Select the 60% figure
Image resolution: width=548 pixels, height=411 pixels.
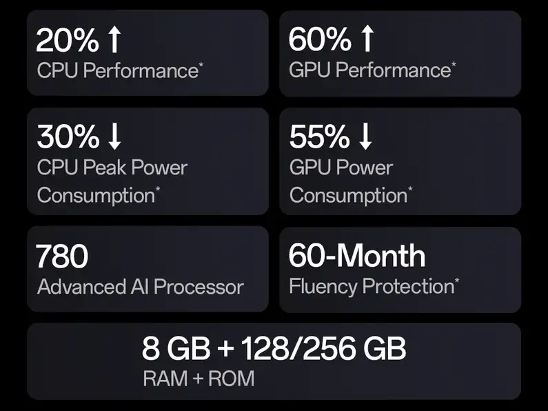click(320, 41)
